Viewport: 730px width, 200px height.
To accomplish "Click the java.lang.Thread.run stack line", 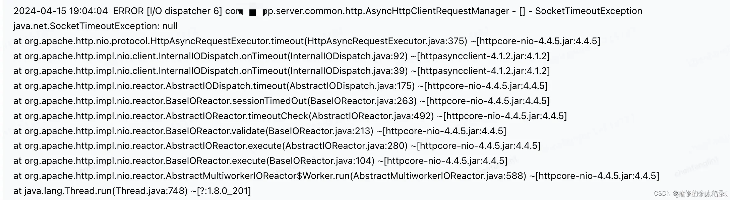I will click(132, 191).
